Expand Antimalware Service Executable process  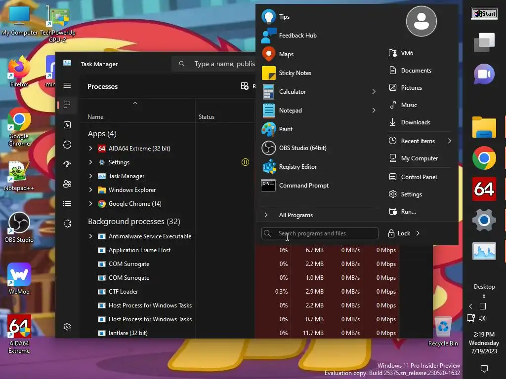click(91, 236)
